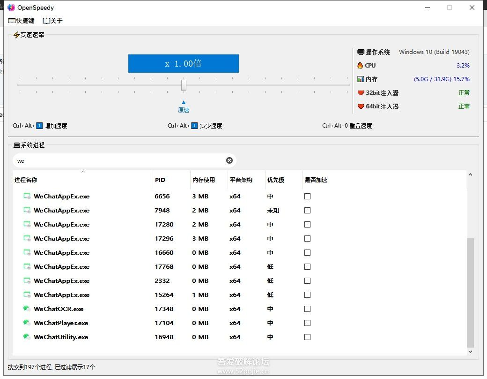Enable acceleration for PID 17768

(x=308, y=267)
